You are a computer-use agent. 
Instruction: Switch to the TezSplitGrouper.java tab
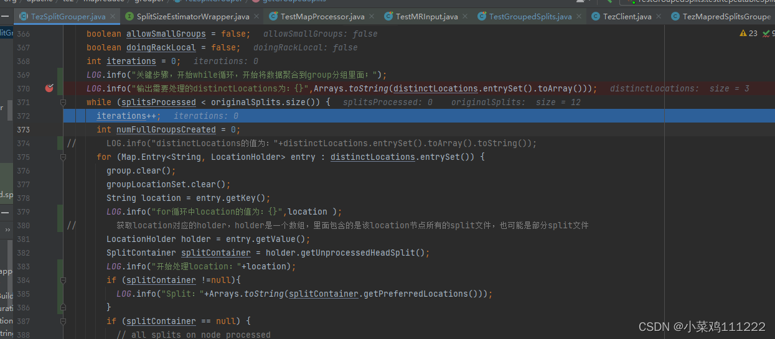68,16
